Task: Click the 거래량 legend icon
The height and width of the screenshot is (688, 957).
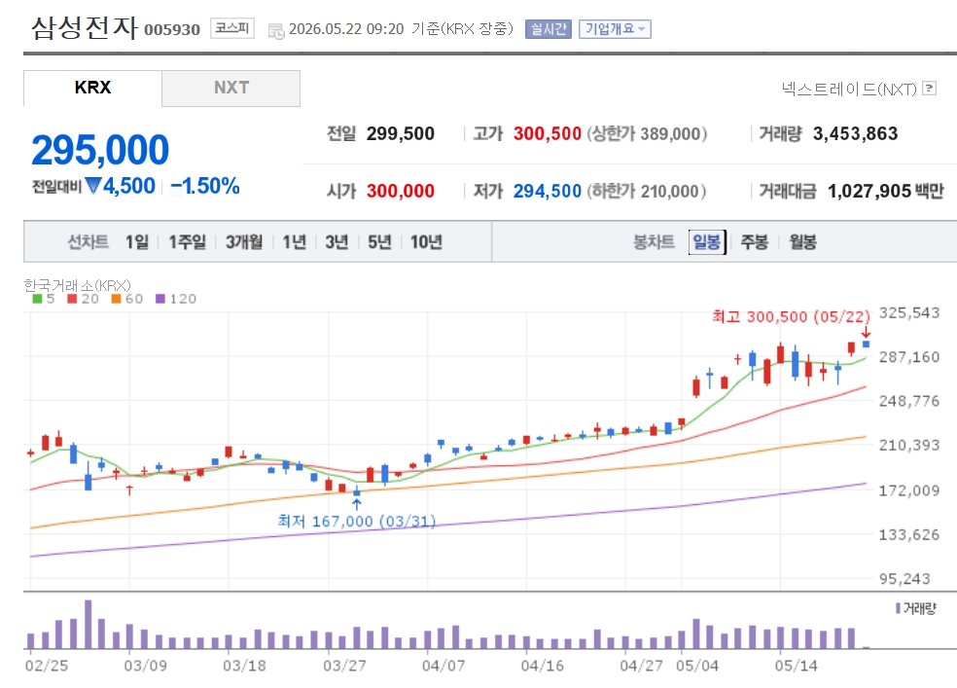Action: (x=898, y=608)
